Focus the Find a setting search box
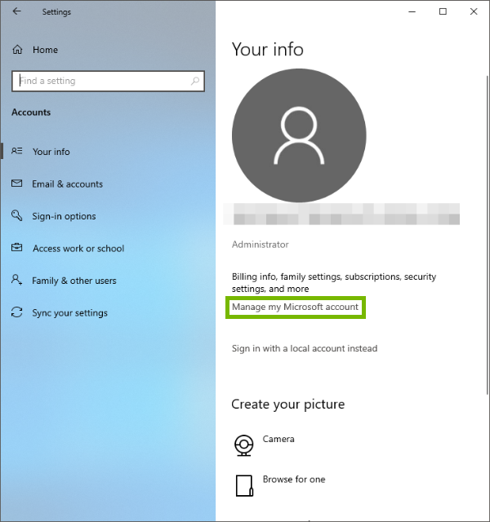490x522 pixels. [x=109, y=81]
